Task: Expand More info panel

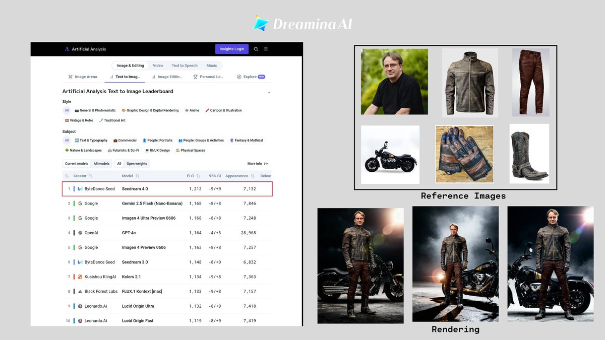Action: (258, 164)
